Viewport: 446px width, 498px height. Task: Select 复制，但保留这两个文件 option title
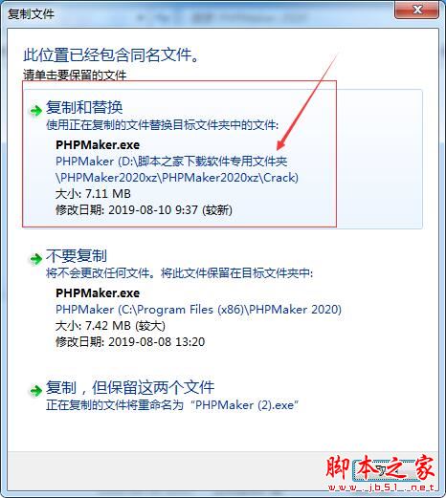[130, 387]
